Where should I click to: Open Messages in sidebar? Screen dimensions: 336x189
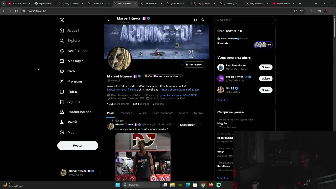click(72, 61)
